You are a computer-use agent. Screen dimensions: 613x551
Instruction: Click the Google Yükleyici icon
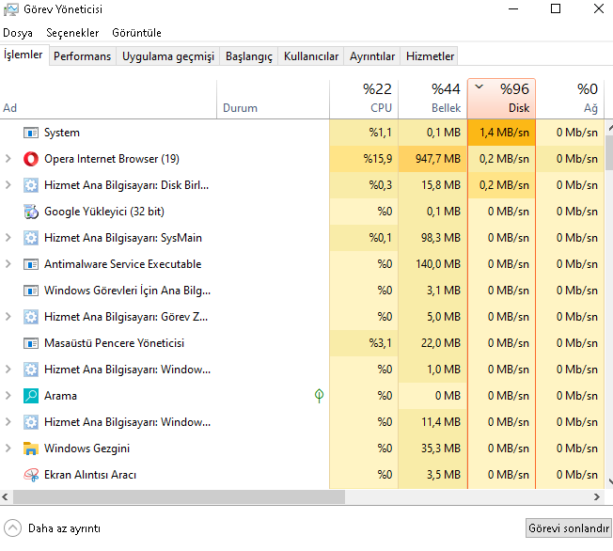(x=31, y=212)
